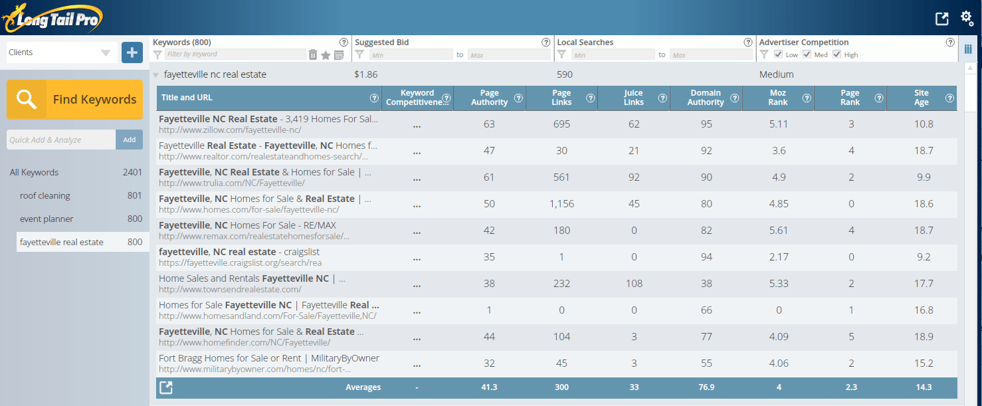Click the Long Tail Pro logo

click(x=52, y=18)
